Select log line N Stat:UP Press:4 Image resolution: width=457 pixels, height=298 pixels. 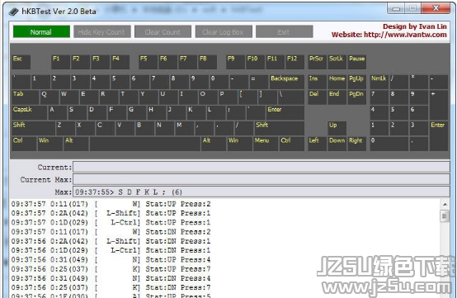click(x=111, y=259)
